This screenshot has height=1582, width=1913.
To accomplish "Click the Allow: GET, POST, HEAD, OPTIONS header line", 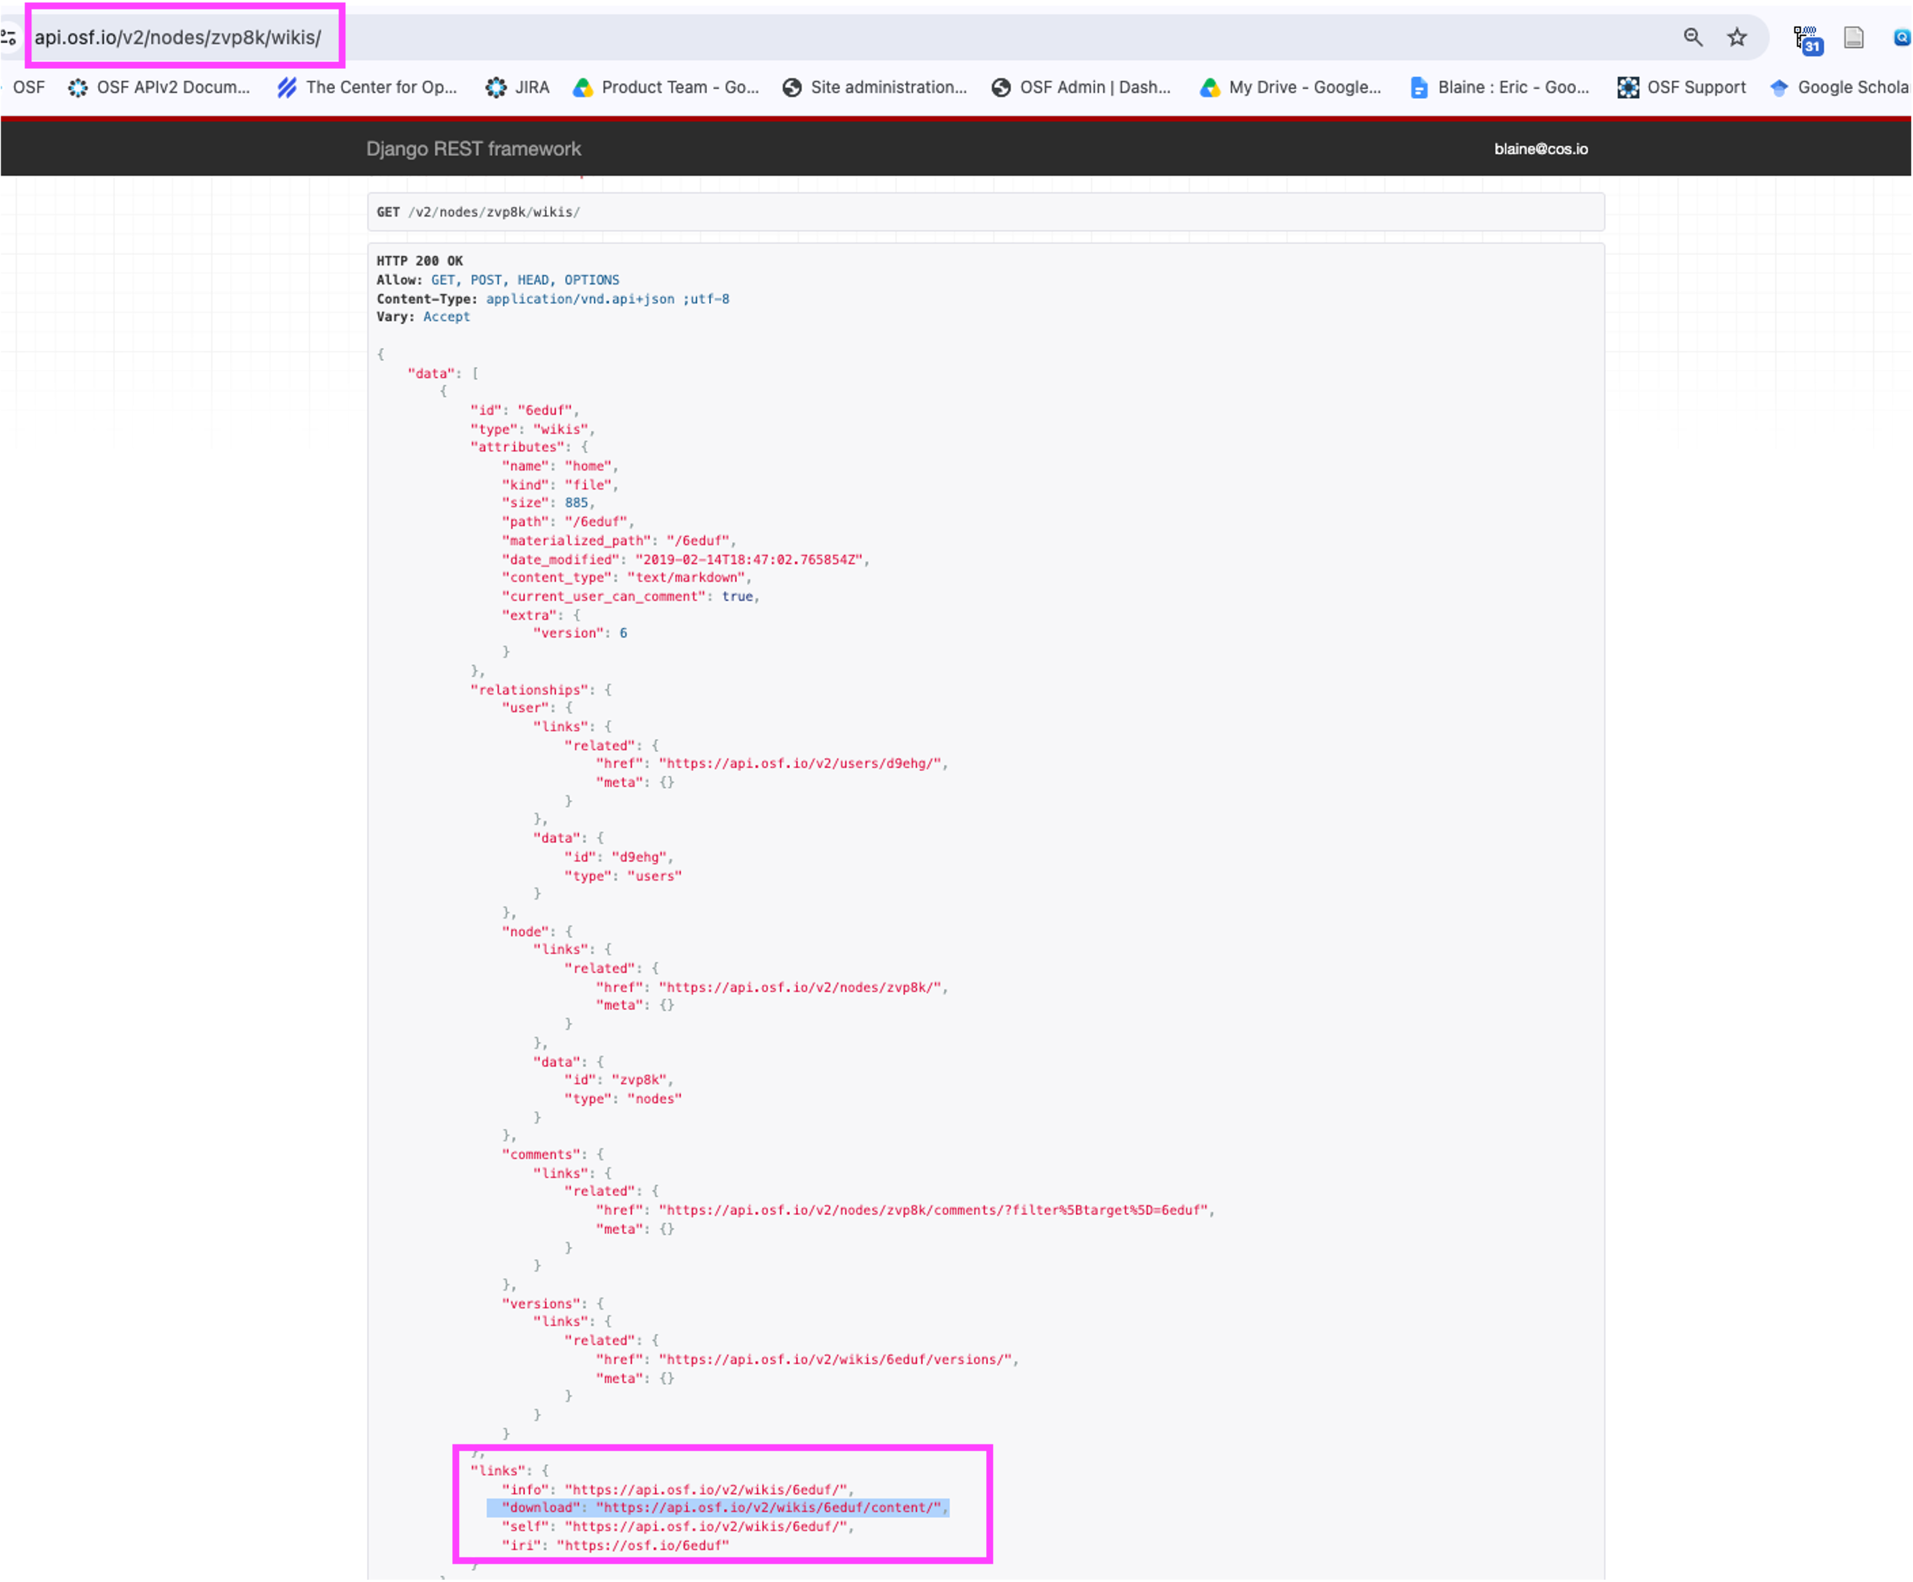I will 499,280.
